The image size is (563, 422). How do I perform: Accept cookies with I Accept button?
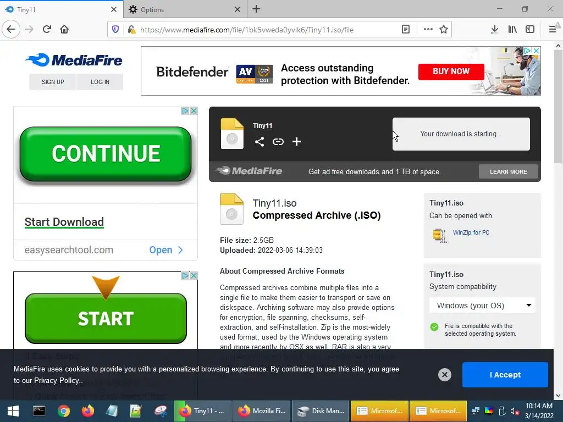tap(505, 375)
